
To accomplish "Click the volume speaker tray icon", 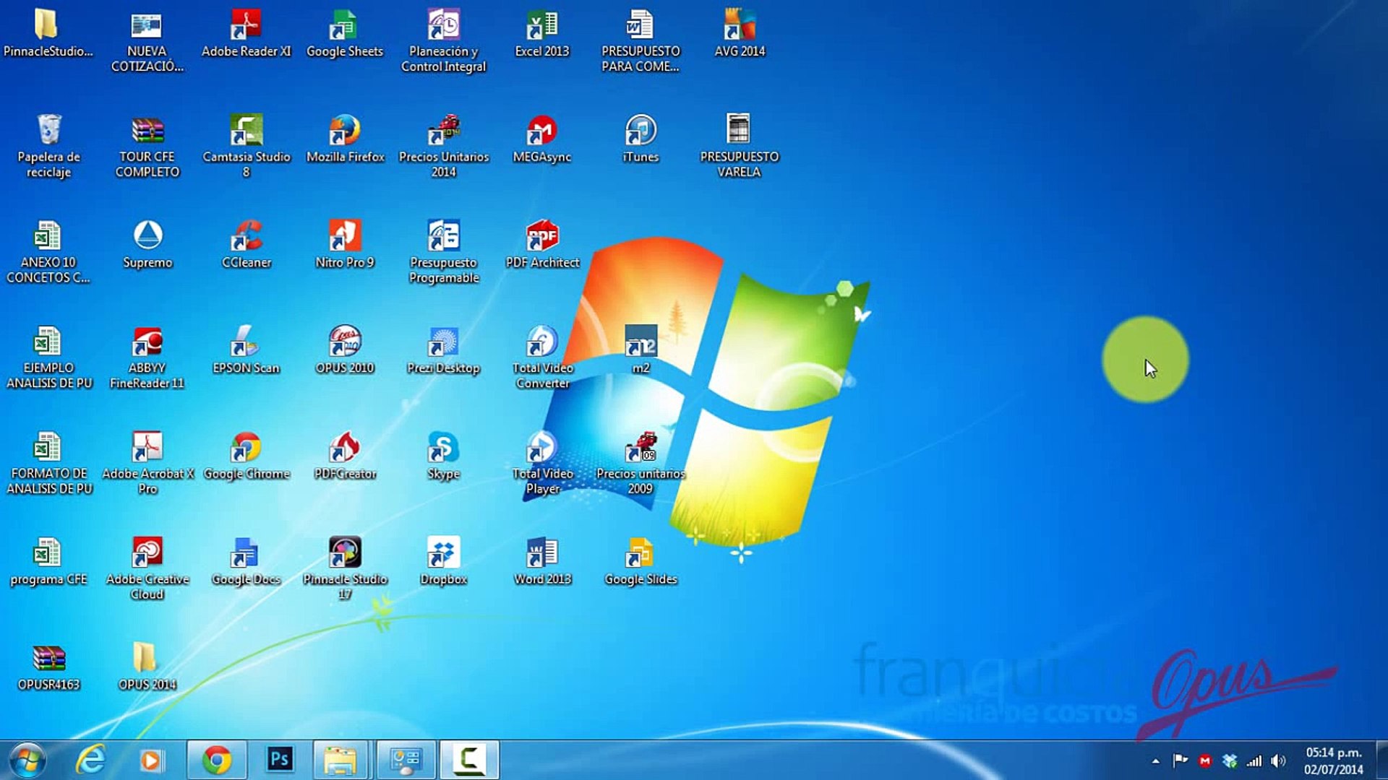I will (x=1278, y=761).
